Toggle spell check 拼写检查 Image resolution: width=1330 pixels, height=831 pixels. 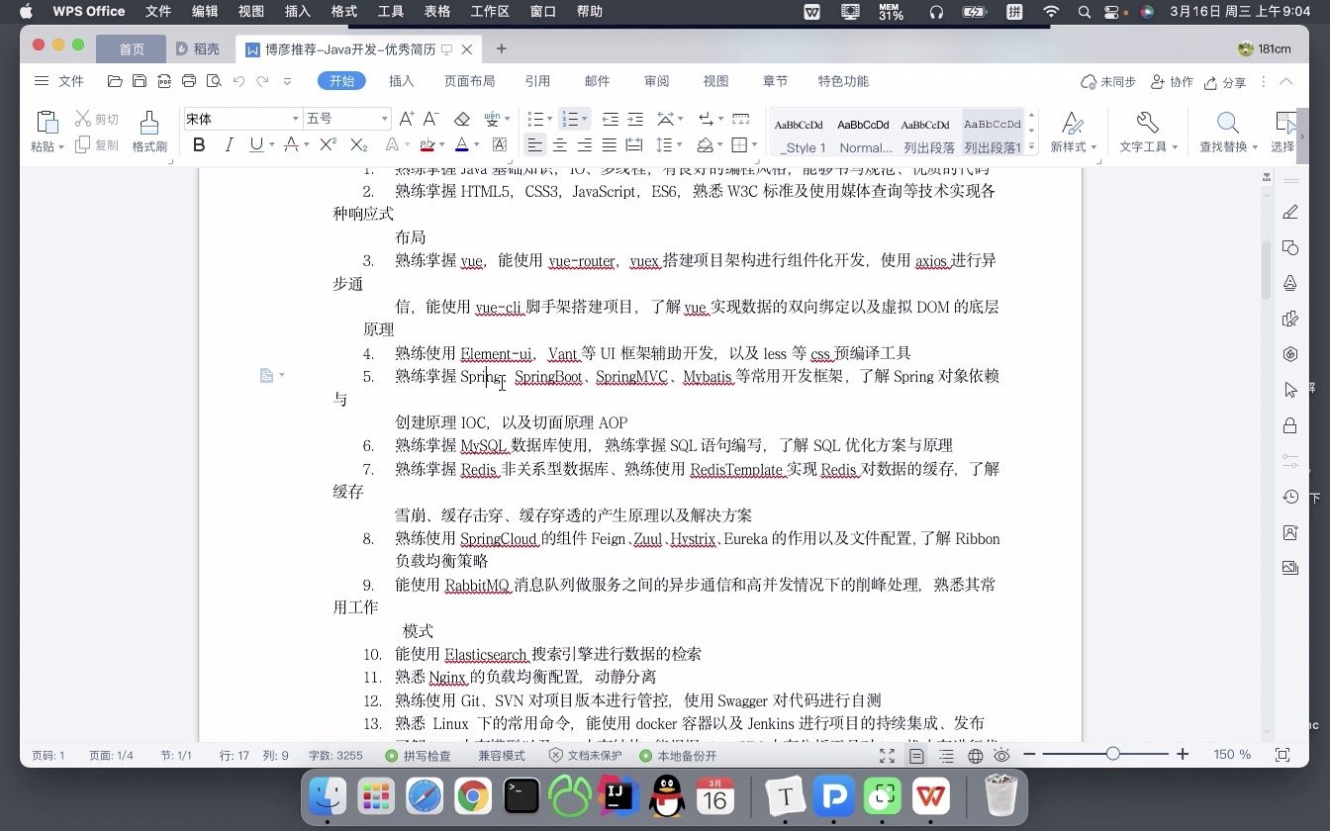[x=419, y=755]
